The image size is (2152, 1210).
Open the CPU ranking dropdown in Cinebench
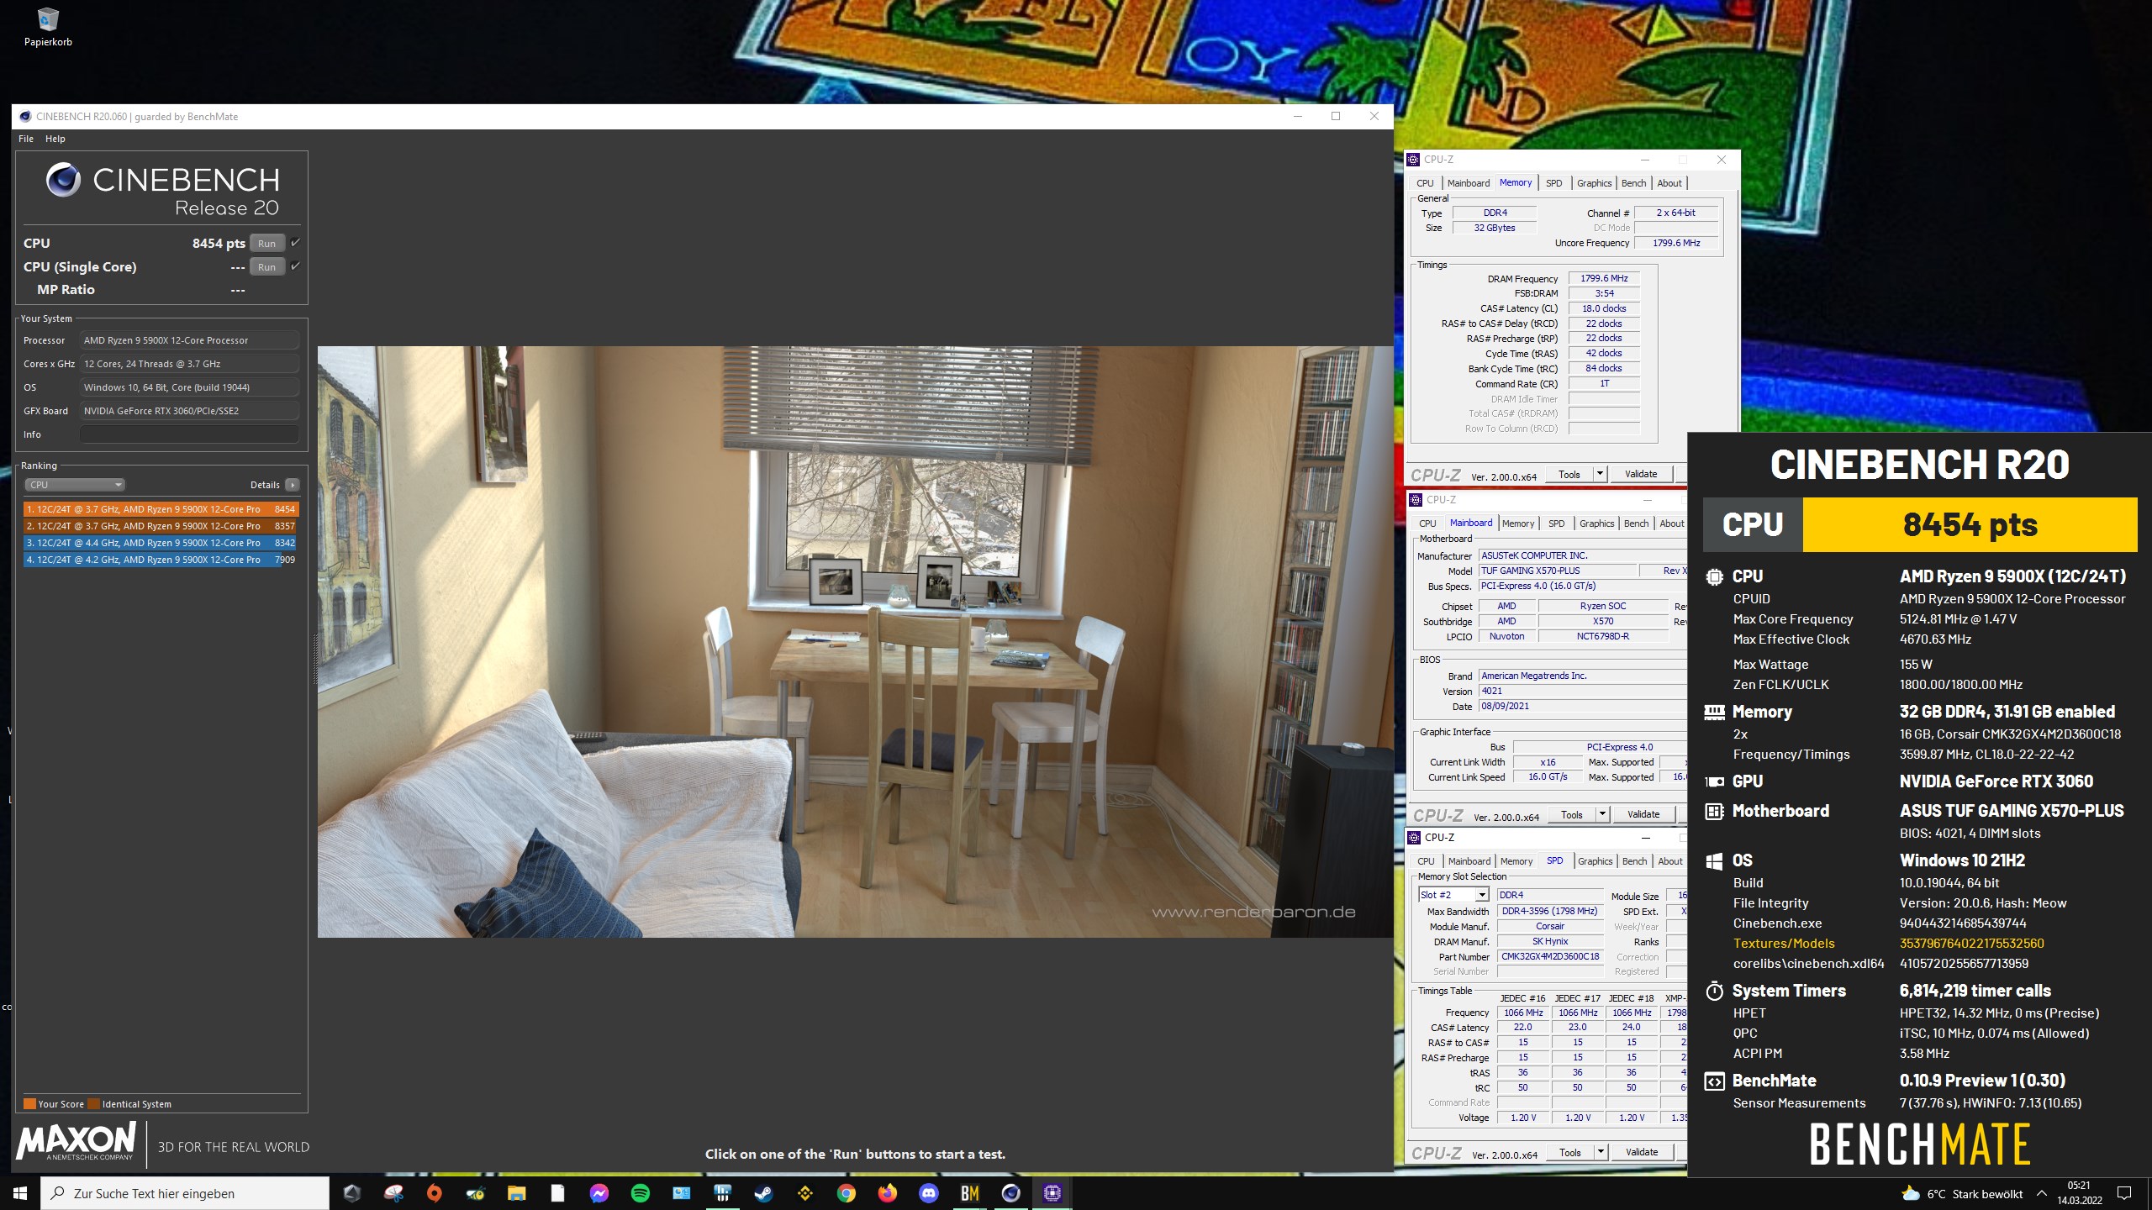click(75, 485)
